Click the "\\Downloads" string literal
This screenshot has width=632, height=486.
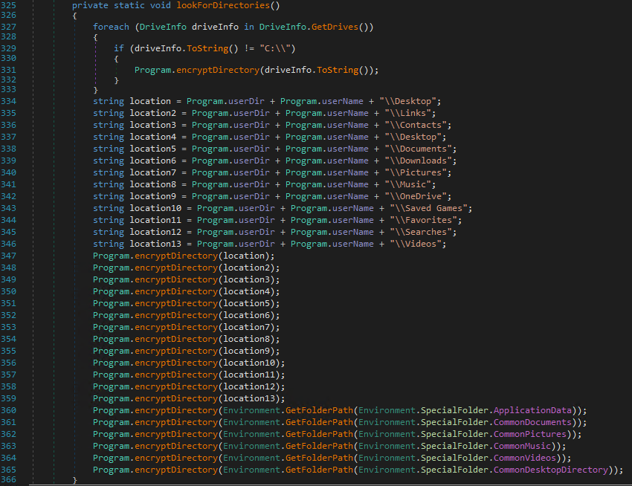pyautogui.click(x=418, y=161)
